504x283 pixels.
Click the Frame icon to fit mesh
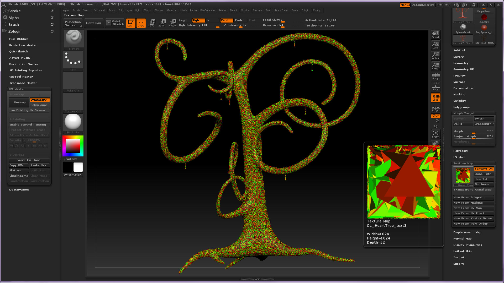tap(435, 134)
